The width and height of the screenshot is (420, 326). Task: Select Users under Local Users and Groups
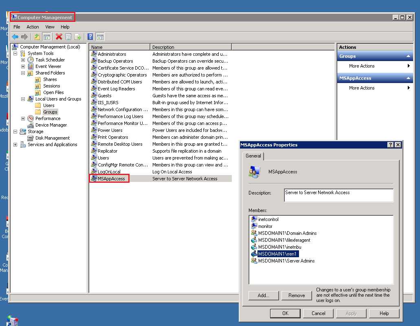click(49, 105)
